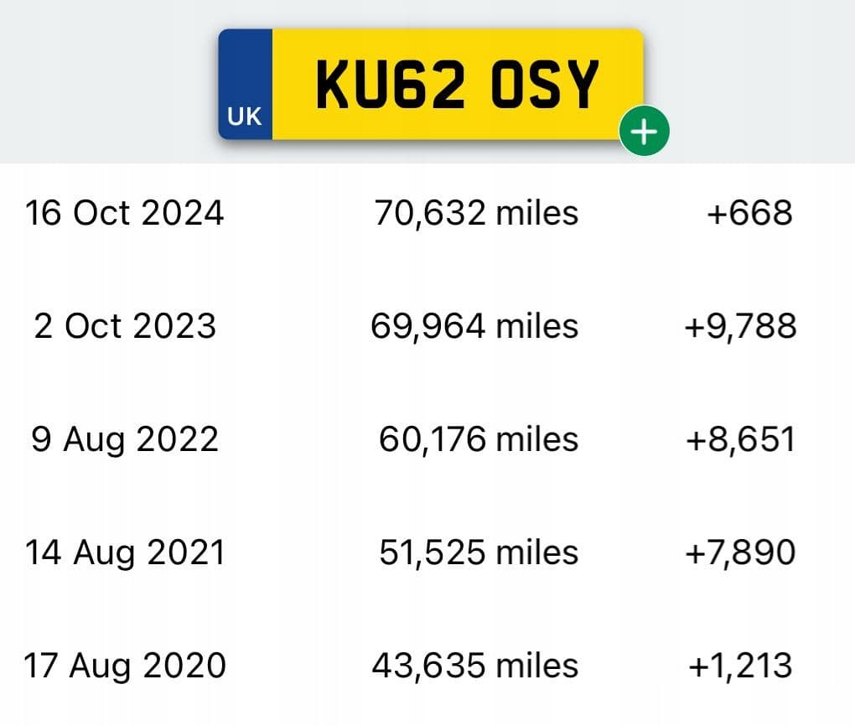855x726 pixels.
Task: Click the +8,651 mileage increase
Action: pos(740,439)
